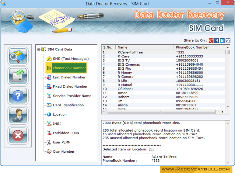Viewport: 235px width, 173px height.
Task: Select the R Life contact row
Action: click(163, 81)
